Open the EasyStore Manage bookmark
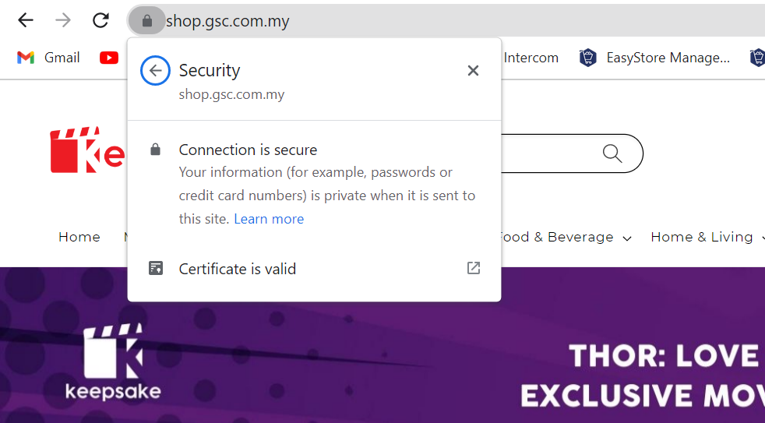This screenshot has width=765, height=423. 654,58
